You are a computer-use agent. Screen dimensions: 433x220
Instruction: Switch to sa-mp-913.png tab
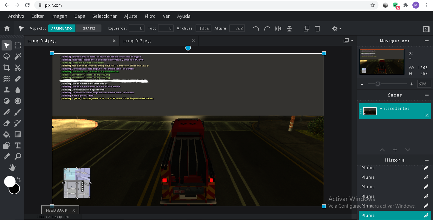[x=137, y=41]
